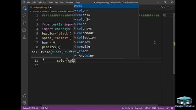
Task: Run the Python file with play icon
Action: point(162,7)
